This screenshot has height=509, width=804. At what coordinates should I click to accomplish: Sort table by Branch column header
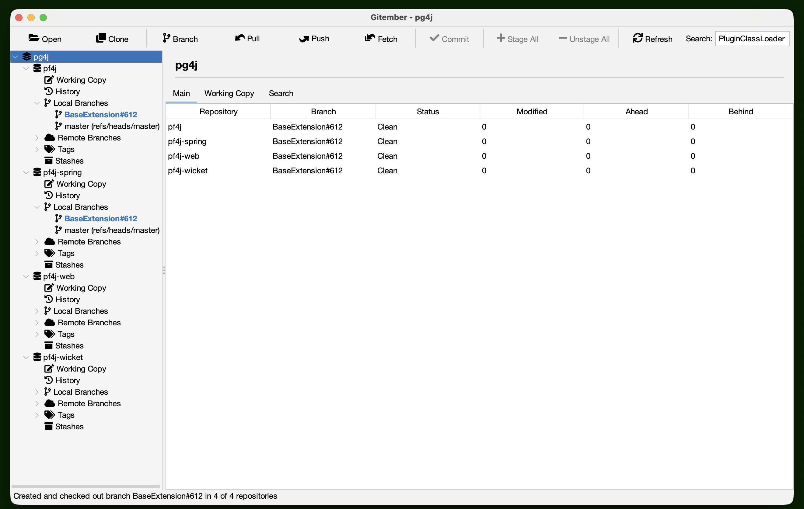click(323, 111)
